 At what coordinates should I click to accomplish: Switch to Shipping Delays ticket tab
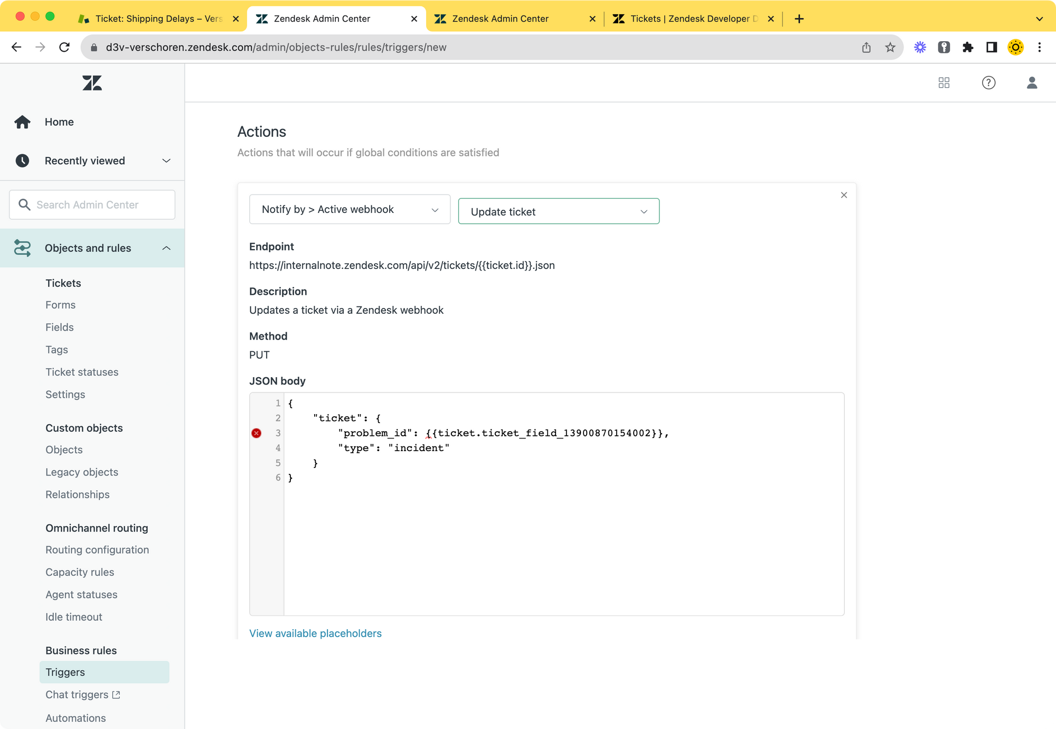tap(158, 18)
